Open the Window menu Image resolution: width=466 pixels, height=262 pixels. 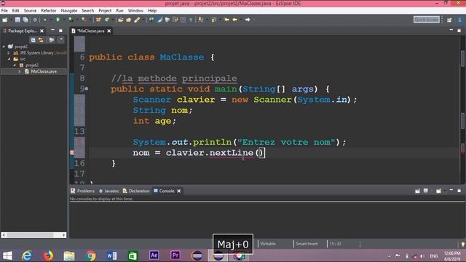pos(135,10)
